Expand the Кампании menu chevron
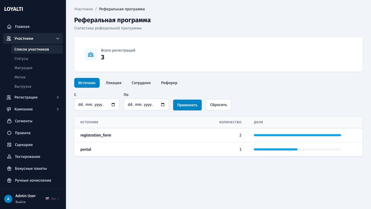This screenshot has height=209, width=371. point(58,109)
